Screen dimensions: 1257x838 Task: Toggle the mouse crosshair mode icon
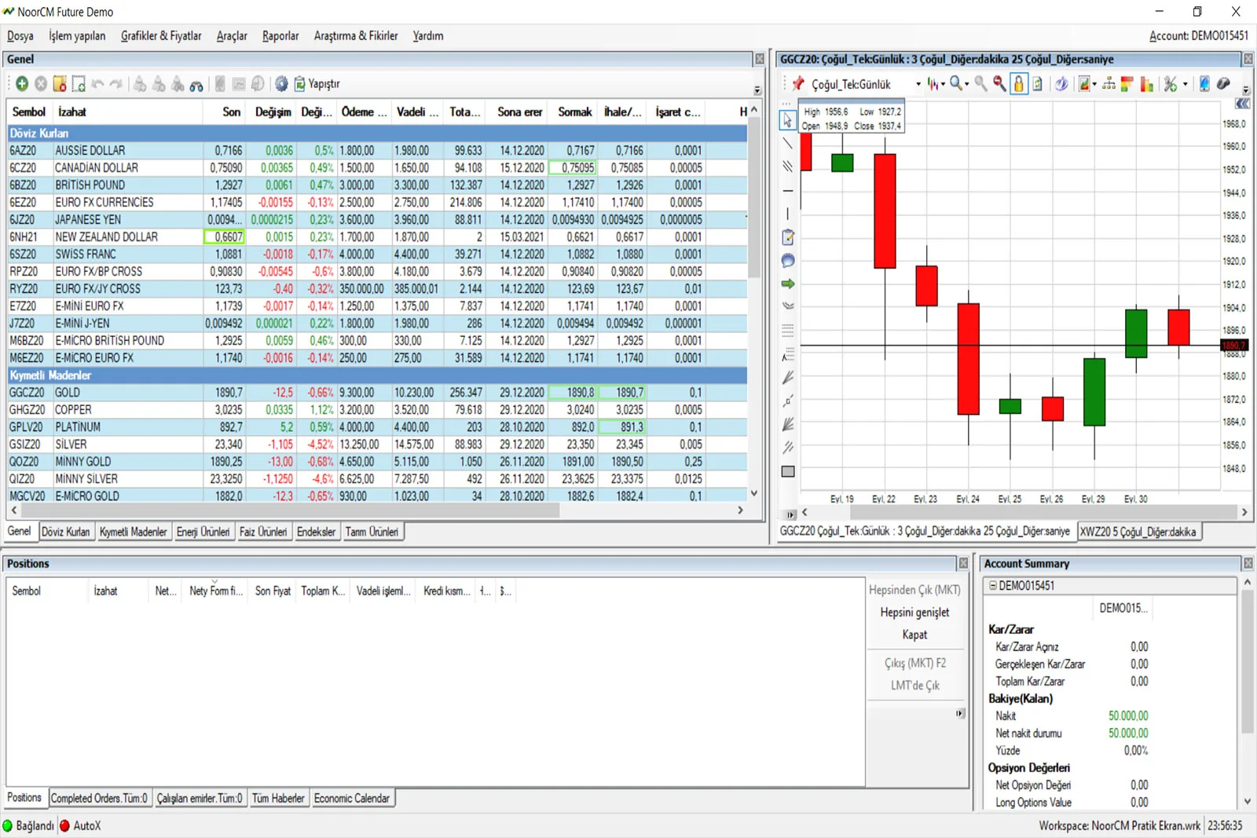click(1222, 84)
